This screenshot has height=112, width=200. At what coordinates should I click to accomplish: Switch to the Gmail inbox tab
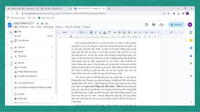coord(23,9)
